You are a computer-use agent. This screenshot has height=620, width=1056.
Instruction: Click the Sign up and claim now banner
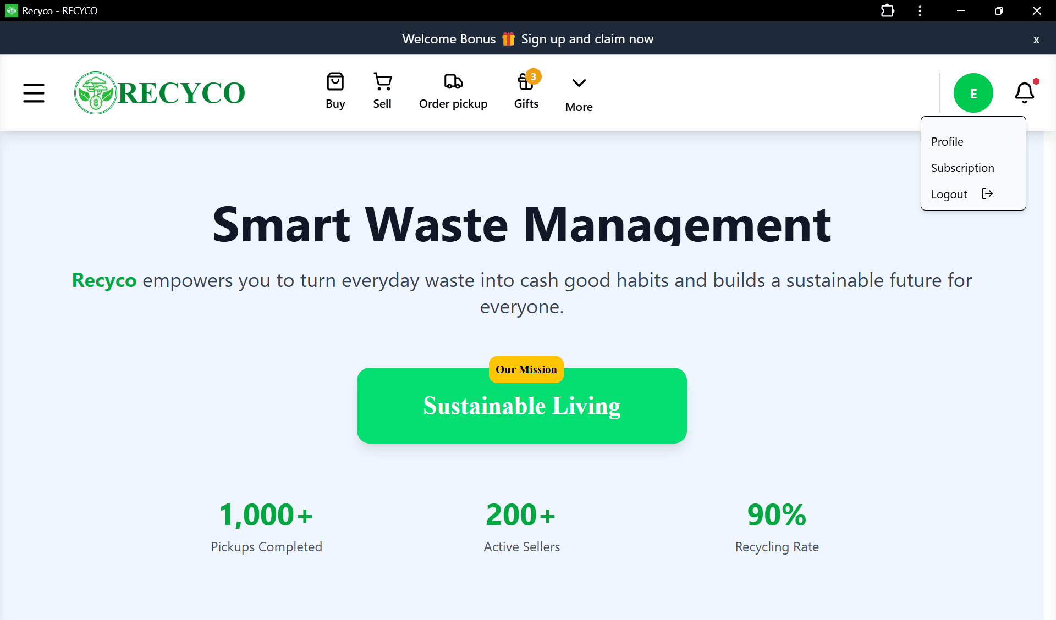(x=587, y=38)
